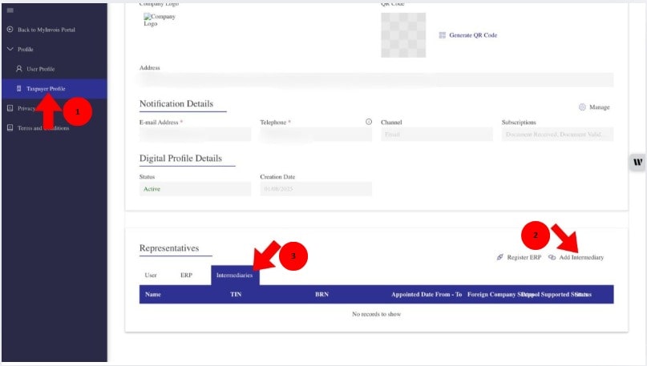The image size is (647, 366).
Task: Select Taxpayer Profile in the sidebar
Action: (x=46, y=88)
